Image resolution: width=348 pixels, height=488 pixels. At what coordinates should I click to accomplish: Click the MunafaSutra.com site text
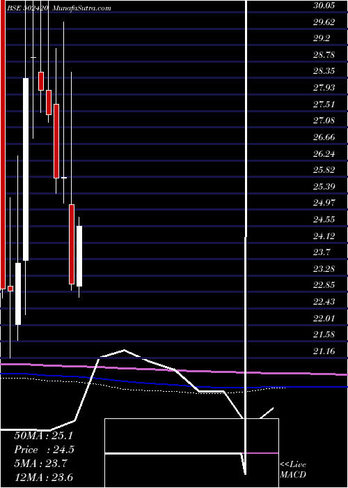[x=81, y=8]
